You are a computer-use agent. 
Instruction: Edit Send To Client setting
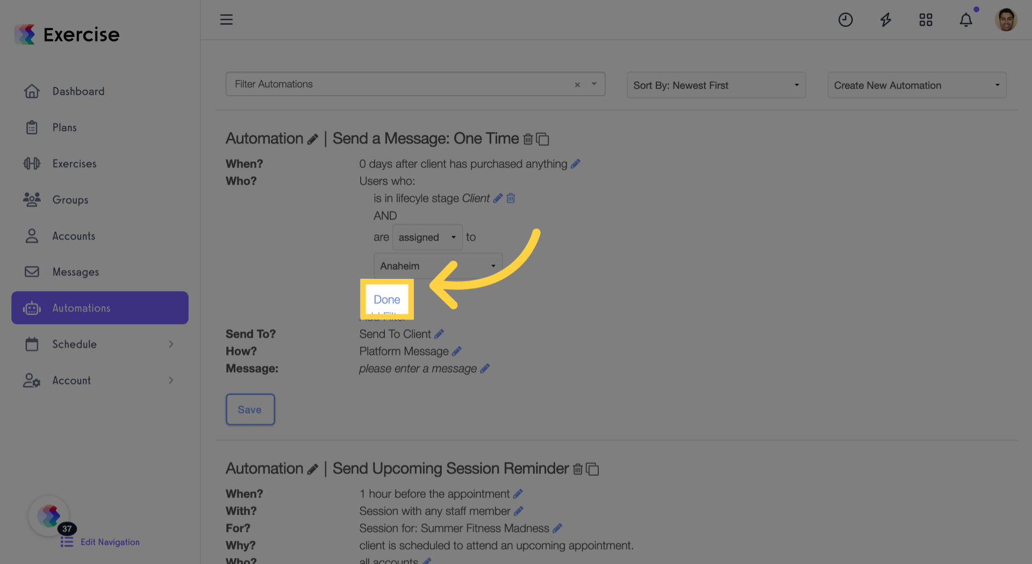point(439,334)
